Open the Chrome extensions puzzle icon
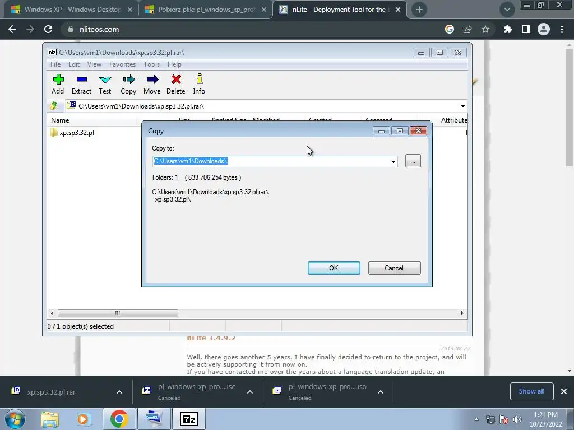The width and height of the screenshot is (574, 430). (508, 29)
